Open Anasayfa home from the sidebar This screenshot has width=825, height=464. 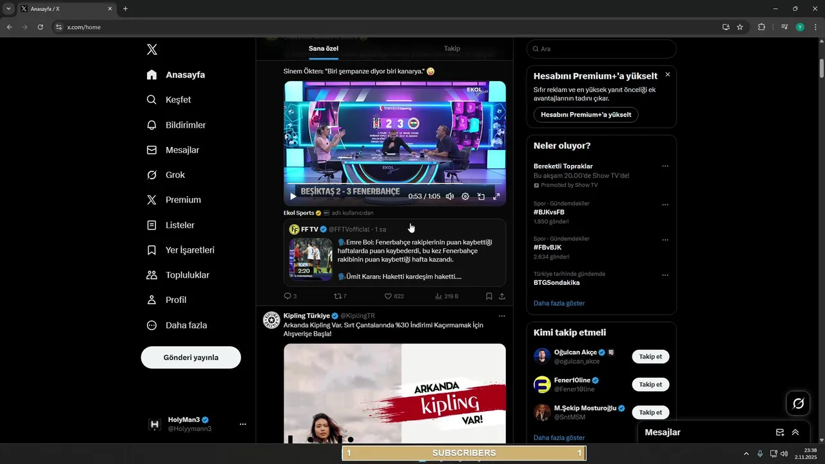(x=176, y=75)
